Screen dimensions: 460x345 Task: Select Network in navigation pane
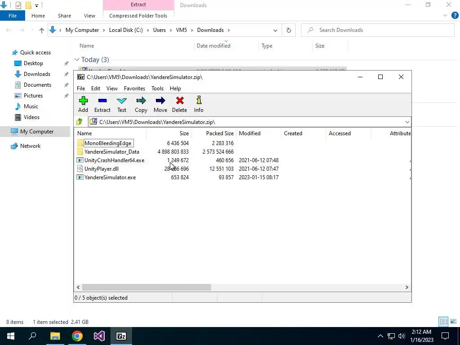point(30,146)
